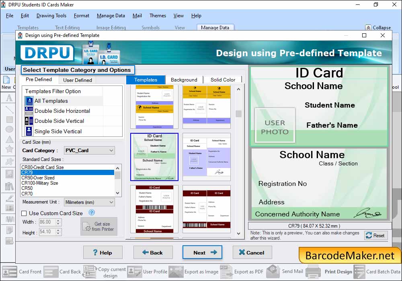The image size is (402, 281).
Task: Click the Back button
Action: 153,252
